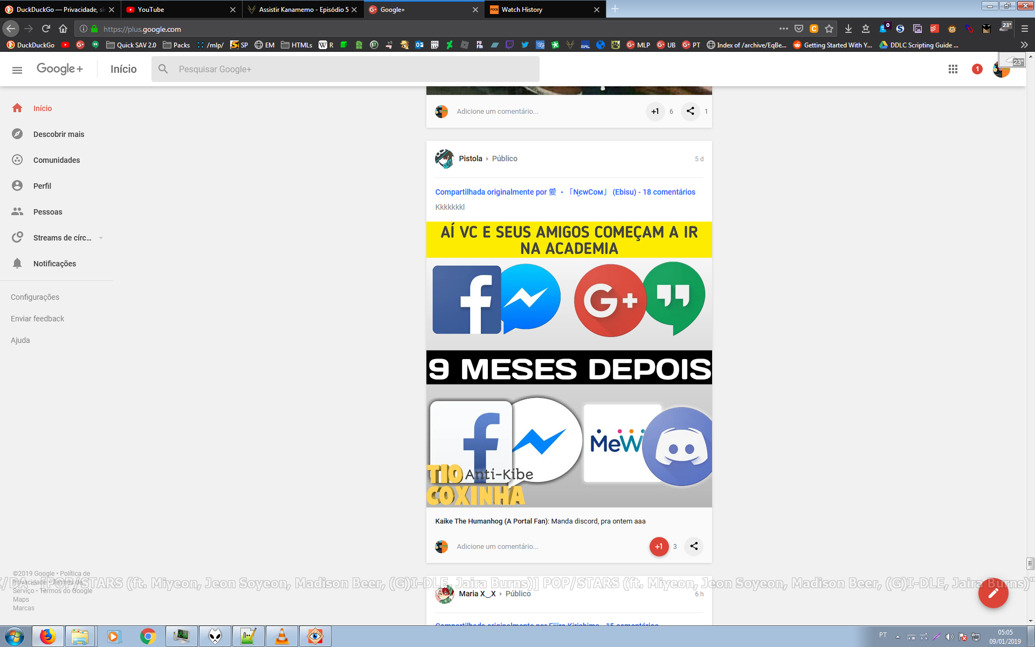Open Ajuda link
Image resolution: width=1035 pixels, height=647 pixels.
20,340
